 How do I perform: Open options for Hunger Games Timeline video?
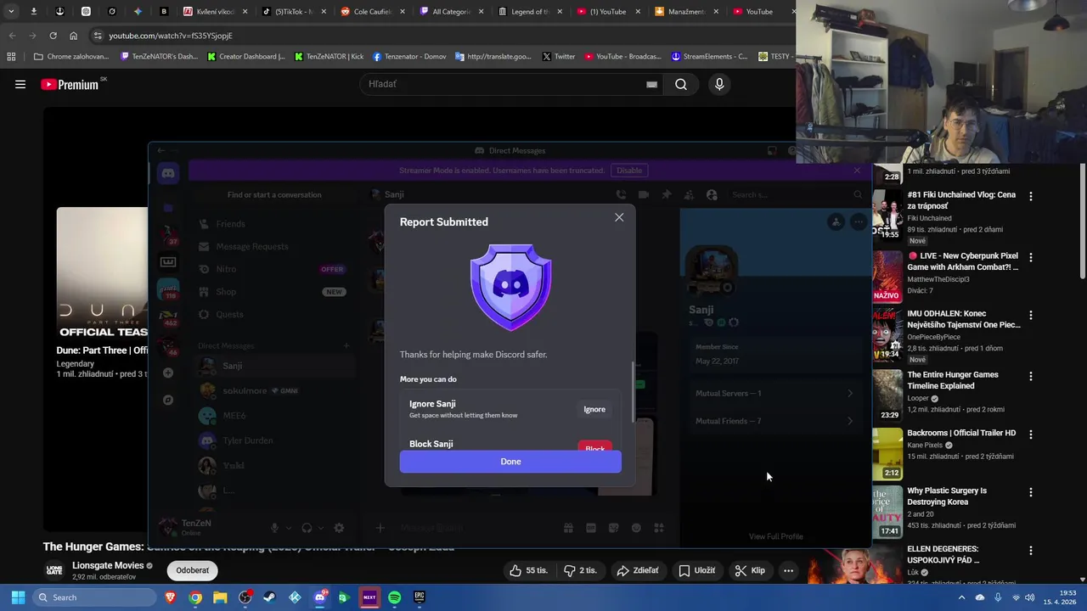[1031, 376]
